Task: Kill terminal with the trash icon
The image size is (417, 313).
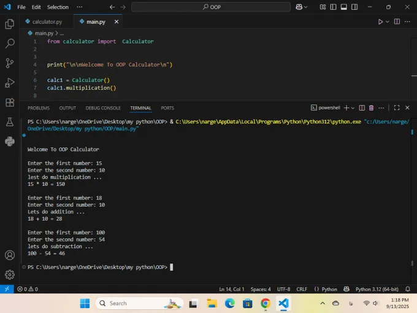Action: (371, 108)
